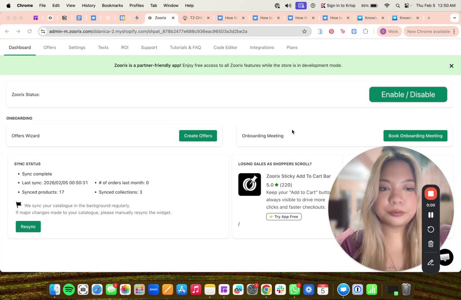Image resolution: width=461 pixels, height=300 pixels.
Task: Open the Settings tab
Action: 77,47
